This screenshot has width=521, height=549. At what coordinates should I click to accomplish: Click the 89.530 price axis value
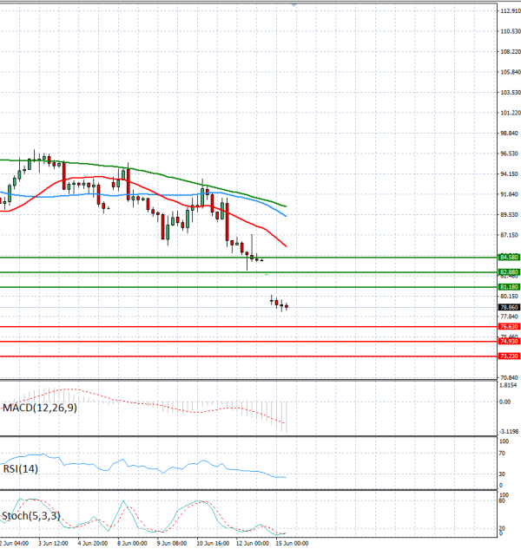click(509, 214)
